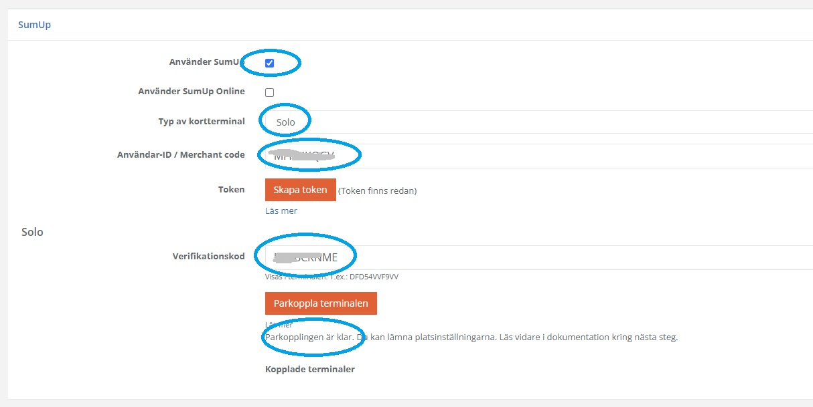Uncheck the Använder SumUp checkbox
This screenshot has height=407, width=813.
click(x=269, y=63)
